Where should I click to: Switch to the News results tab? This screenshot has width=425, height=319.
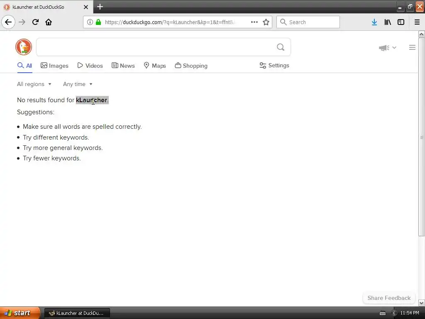(x=123, y=66)
